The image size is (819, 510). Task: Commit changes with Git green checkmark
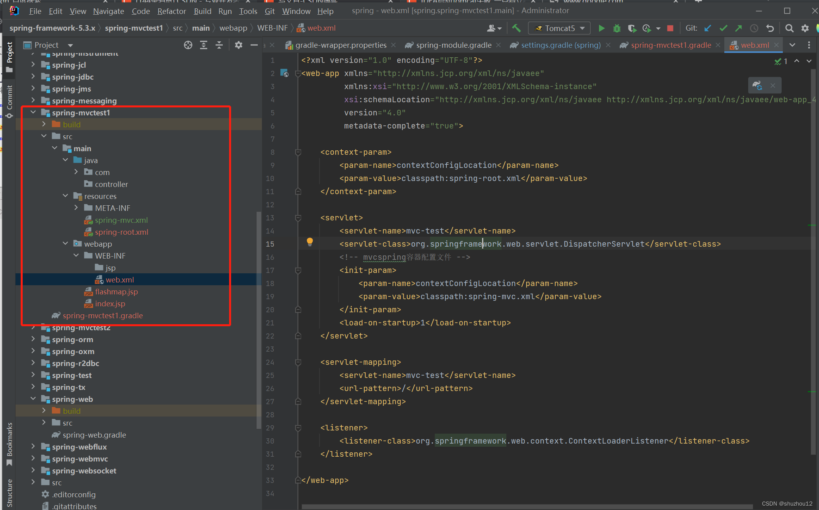click(x=723, y=28)
